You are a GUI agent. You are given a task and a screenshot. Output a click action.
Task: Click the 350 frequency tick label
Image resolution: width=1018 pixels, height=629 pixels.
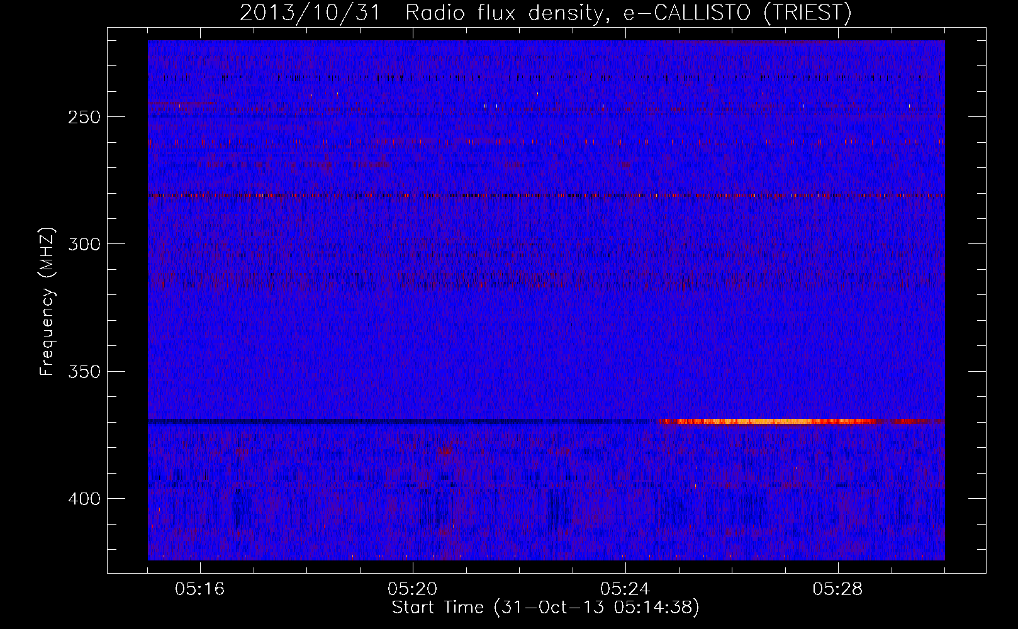(84, 371)
